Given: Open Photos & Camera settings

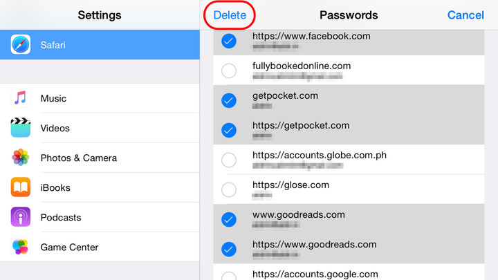Looking at the screenshot, I should click(100, 158).
